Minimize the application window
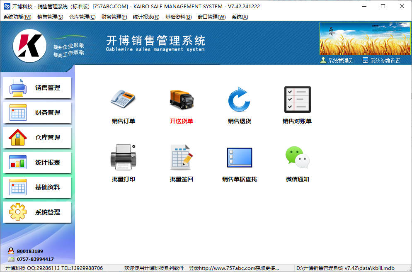 pos(364,6)
